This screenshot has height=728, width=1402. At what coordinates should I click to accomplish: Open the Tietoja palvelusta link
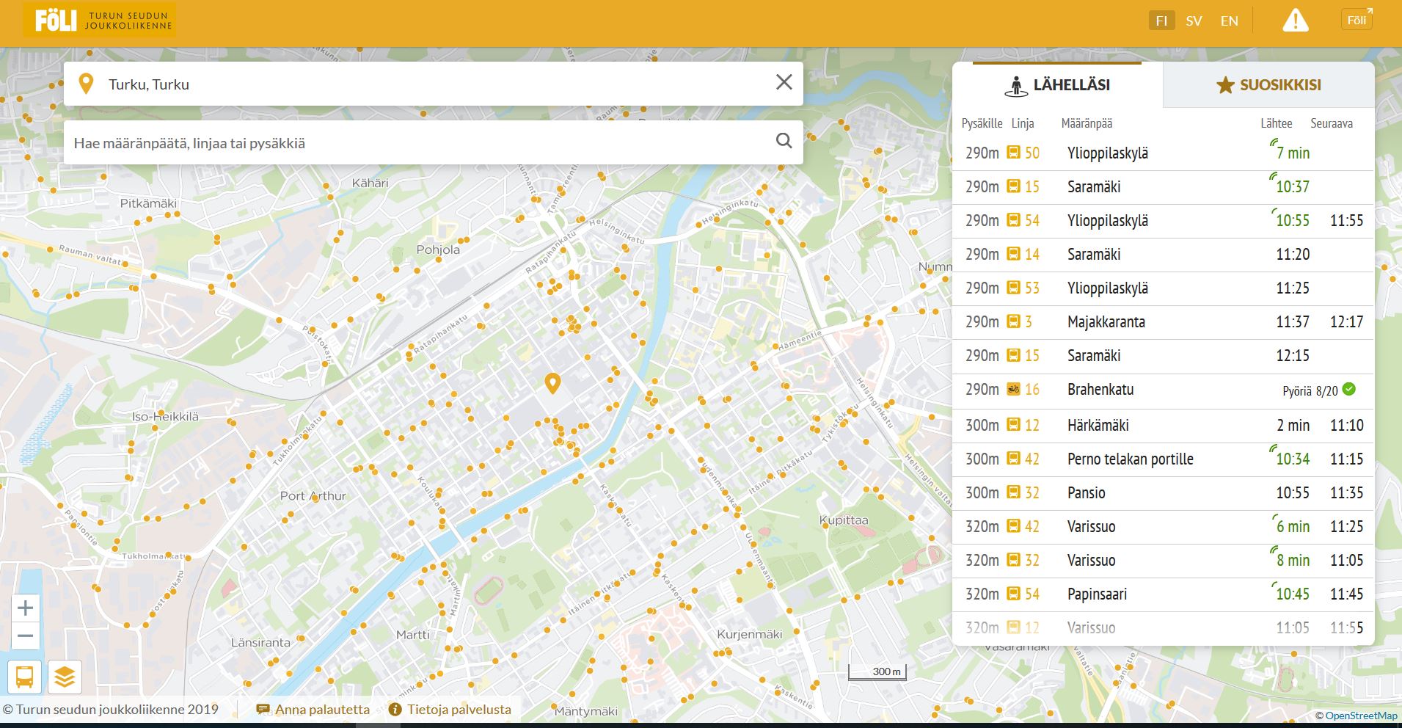click(x=450, y=710)
